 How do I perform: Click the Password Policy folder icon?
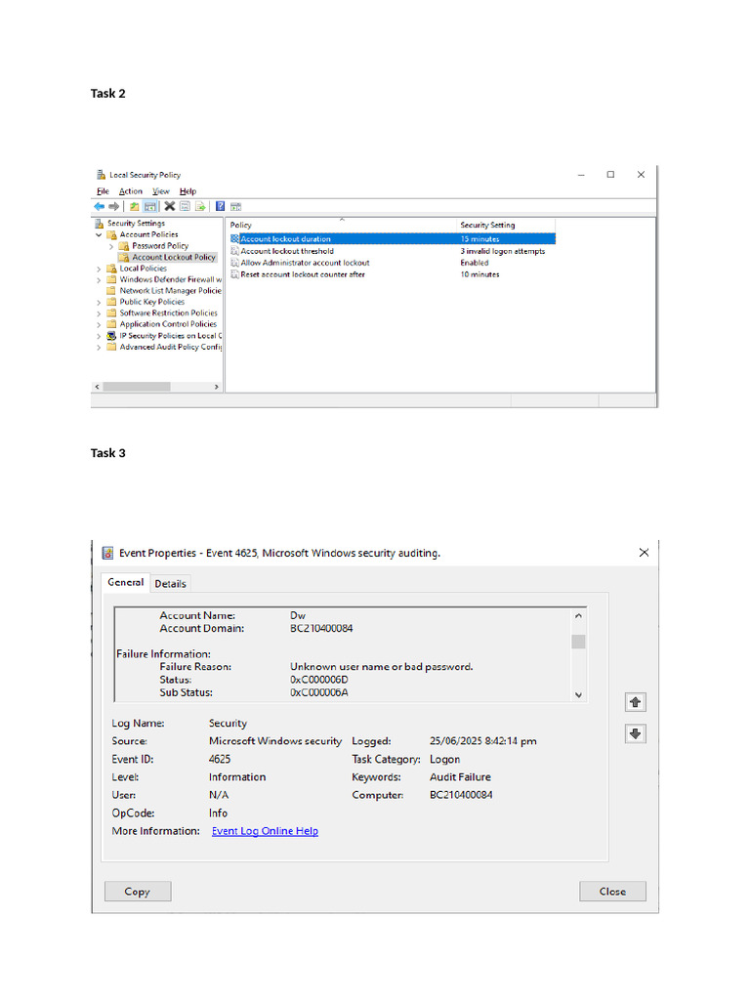[124, 245]
